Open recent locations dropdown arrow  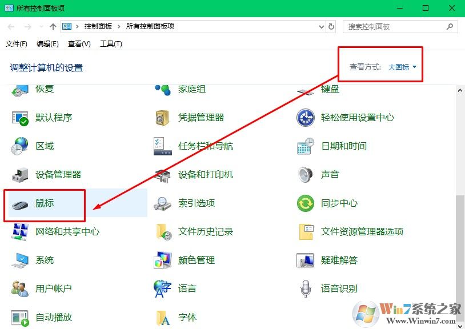point(41,27)
